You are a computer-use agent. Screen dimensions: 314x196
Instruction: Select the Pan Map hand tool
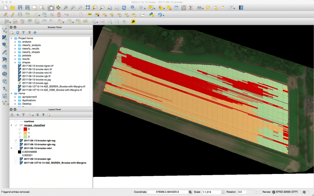pyautogui.click(x=51, y=8)
